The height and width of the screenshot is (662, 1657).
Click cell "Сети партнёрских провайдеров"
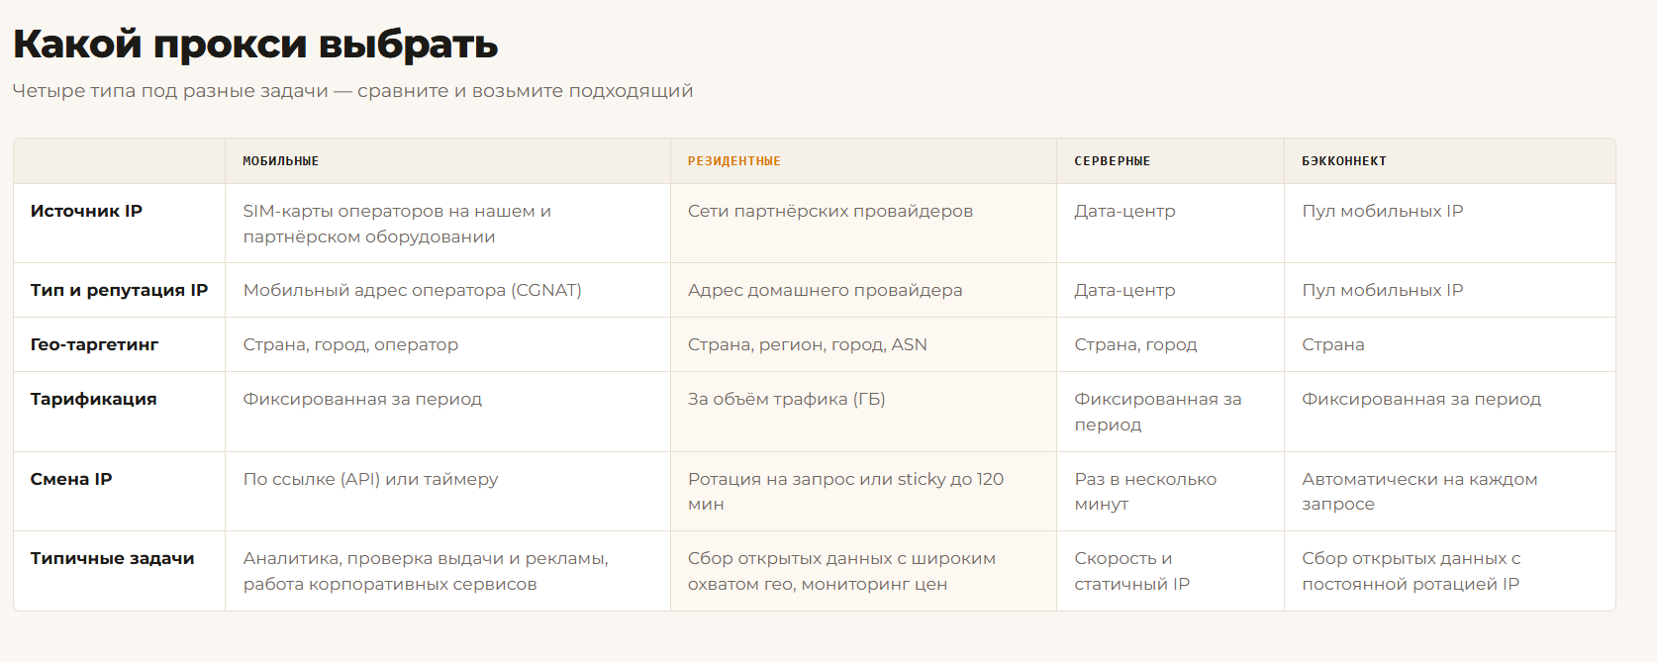(830, 211)
